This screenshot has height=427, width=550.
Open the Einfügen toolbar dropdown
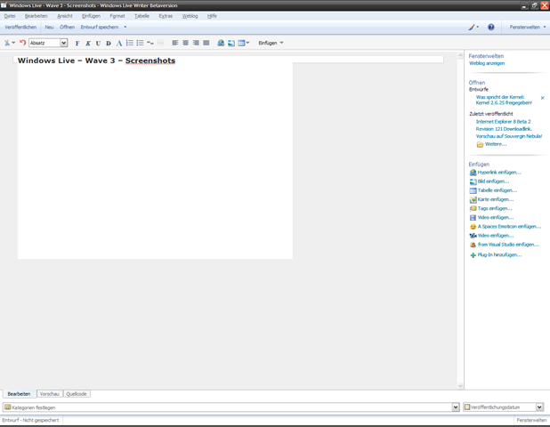pyautogui.click(x=271, y=43)
